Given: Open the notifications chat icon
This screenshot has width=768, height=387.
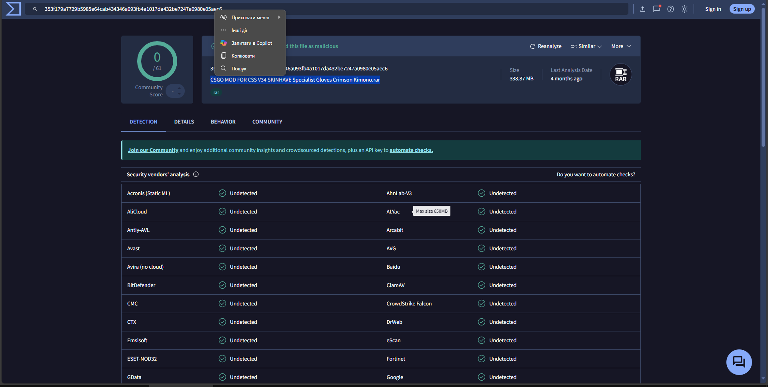Looking at the screenshot, I should tap(657, 9).
